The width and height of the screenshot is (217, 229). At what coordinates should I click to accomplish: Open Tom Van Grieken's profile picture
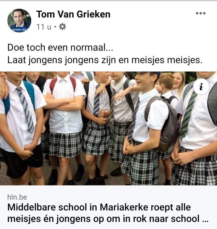[19, 21]
